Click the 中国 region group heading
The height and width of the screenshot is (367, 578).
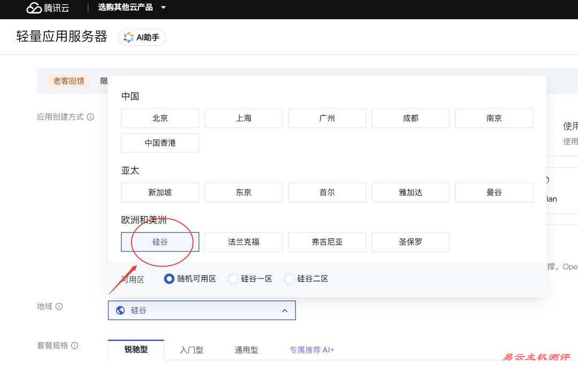130,96
